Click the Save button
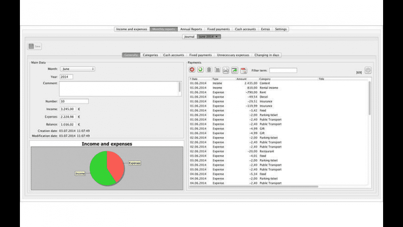 pyautogui.click(x=35, y=46)
